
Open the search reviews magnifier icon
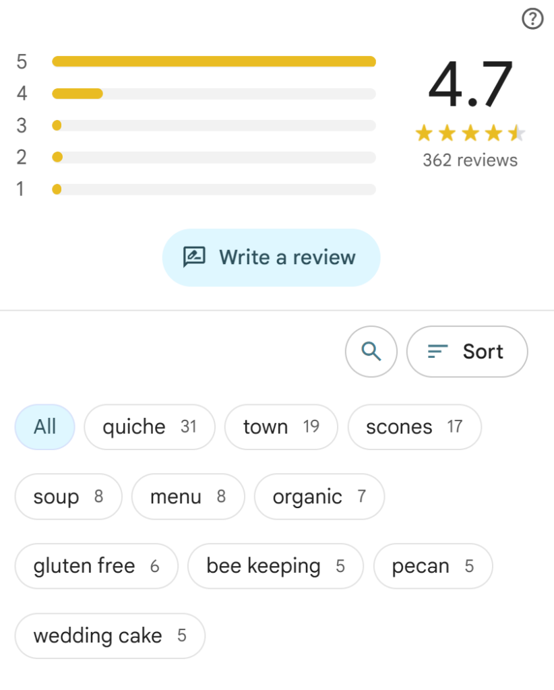pyautogui.click(x=371, y=351)
